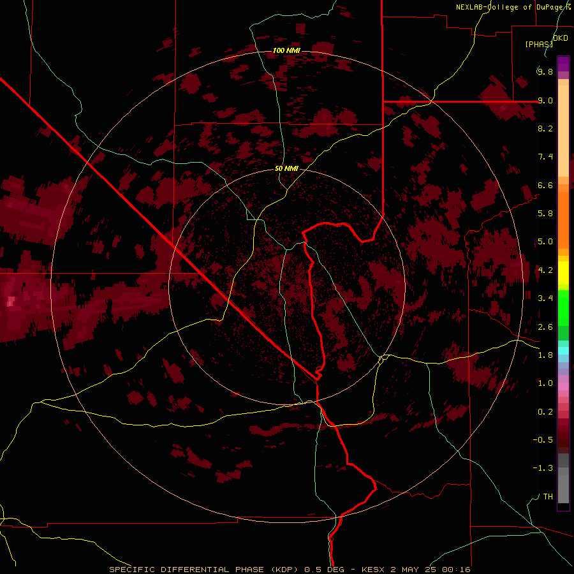
Task: Click the 1.8 scale value
Action: coord(545,355)
